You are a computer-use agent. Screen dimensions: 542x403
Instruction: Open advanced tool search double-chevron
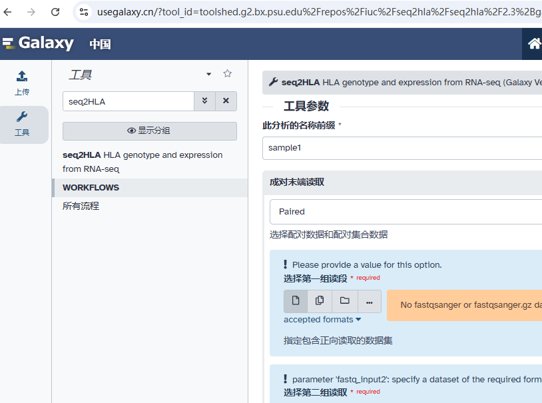[x=204, y=101]
